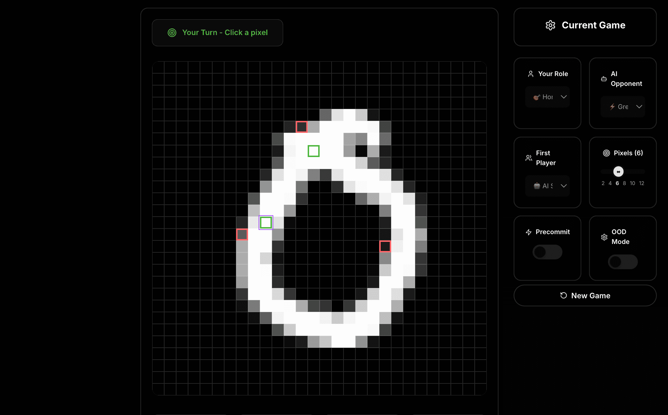The width and height of the screenshot is (668, 415).
Task: Click the robot icon next to AI Opponent
Action: (x=604, y=79)
